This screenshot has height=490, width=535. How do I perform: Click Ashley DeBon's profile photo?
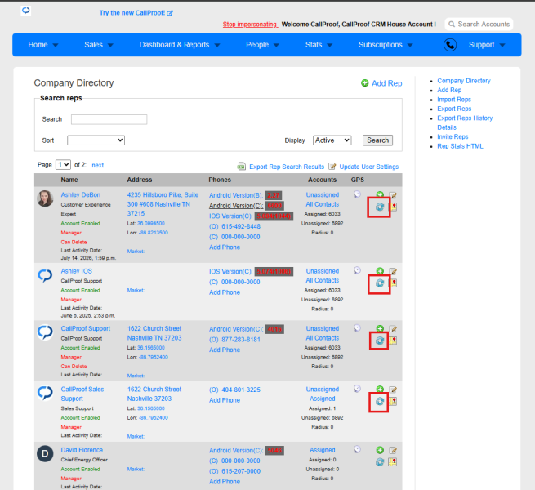click(45, 198)
